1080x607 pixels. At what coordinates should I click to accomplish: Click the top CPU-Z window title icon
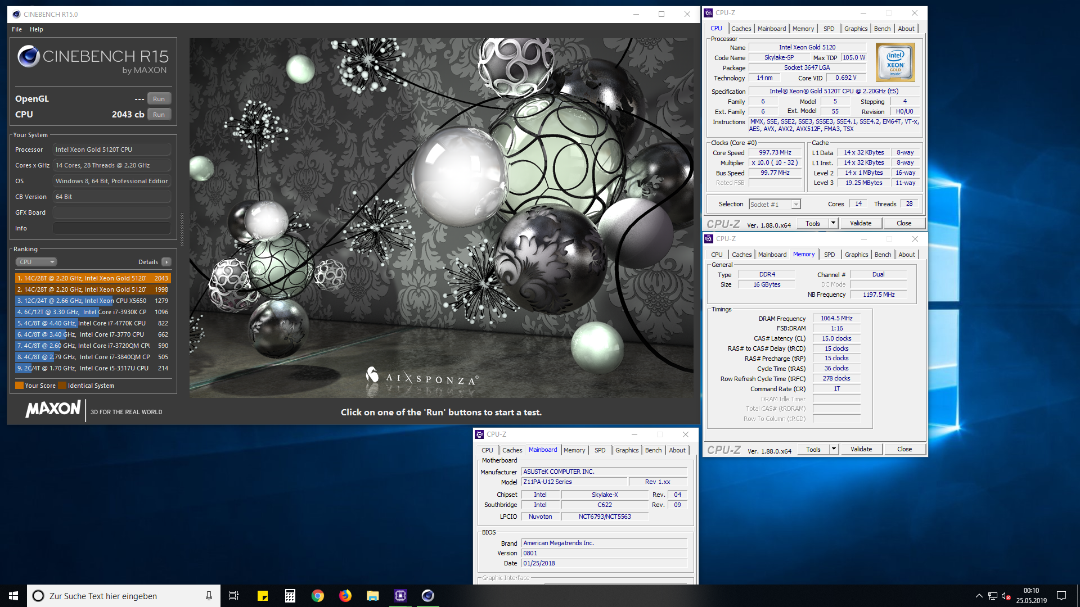point(709,13)
